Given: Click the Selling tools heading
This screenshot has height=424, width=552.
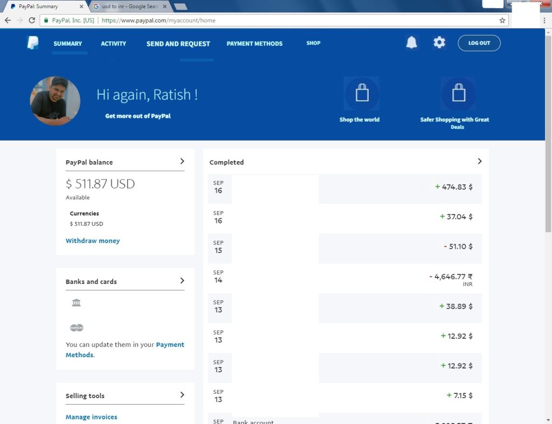Looking at the screenshot, I should (85, 396).
